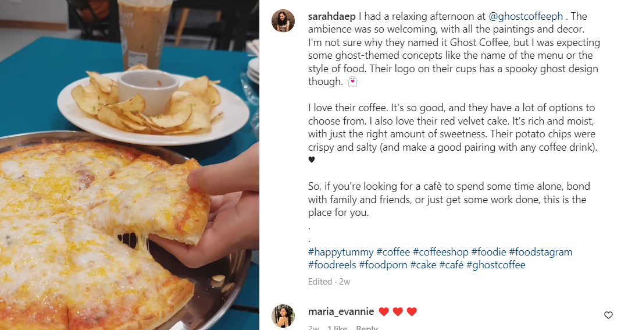Browse the #coffeeshop hashtag
Viewport: 621px width, 330px height.
tap(440, 252)
